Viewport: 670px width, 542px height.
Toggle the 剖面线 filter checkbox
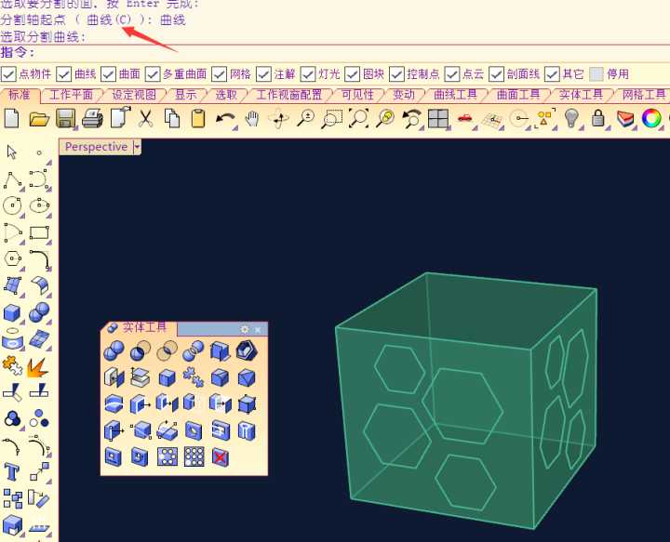tap(497, 74)
